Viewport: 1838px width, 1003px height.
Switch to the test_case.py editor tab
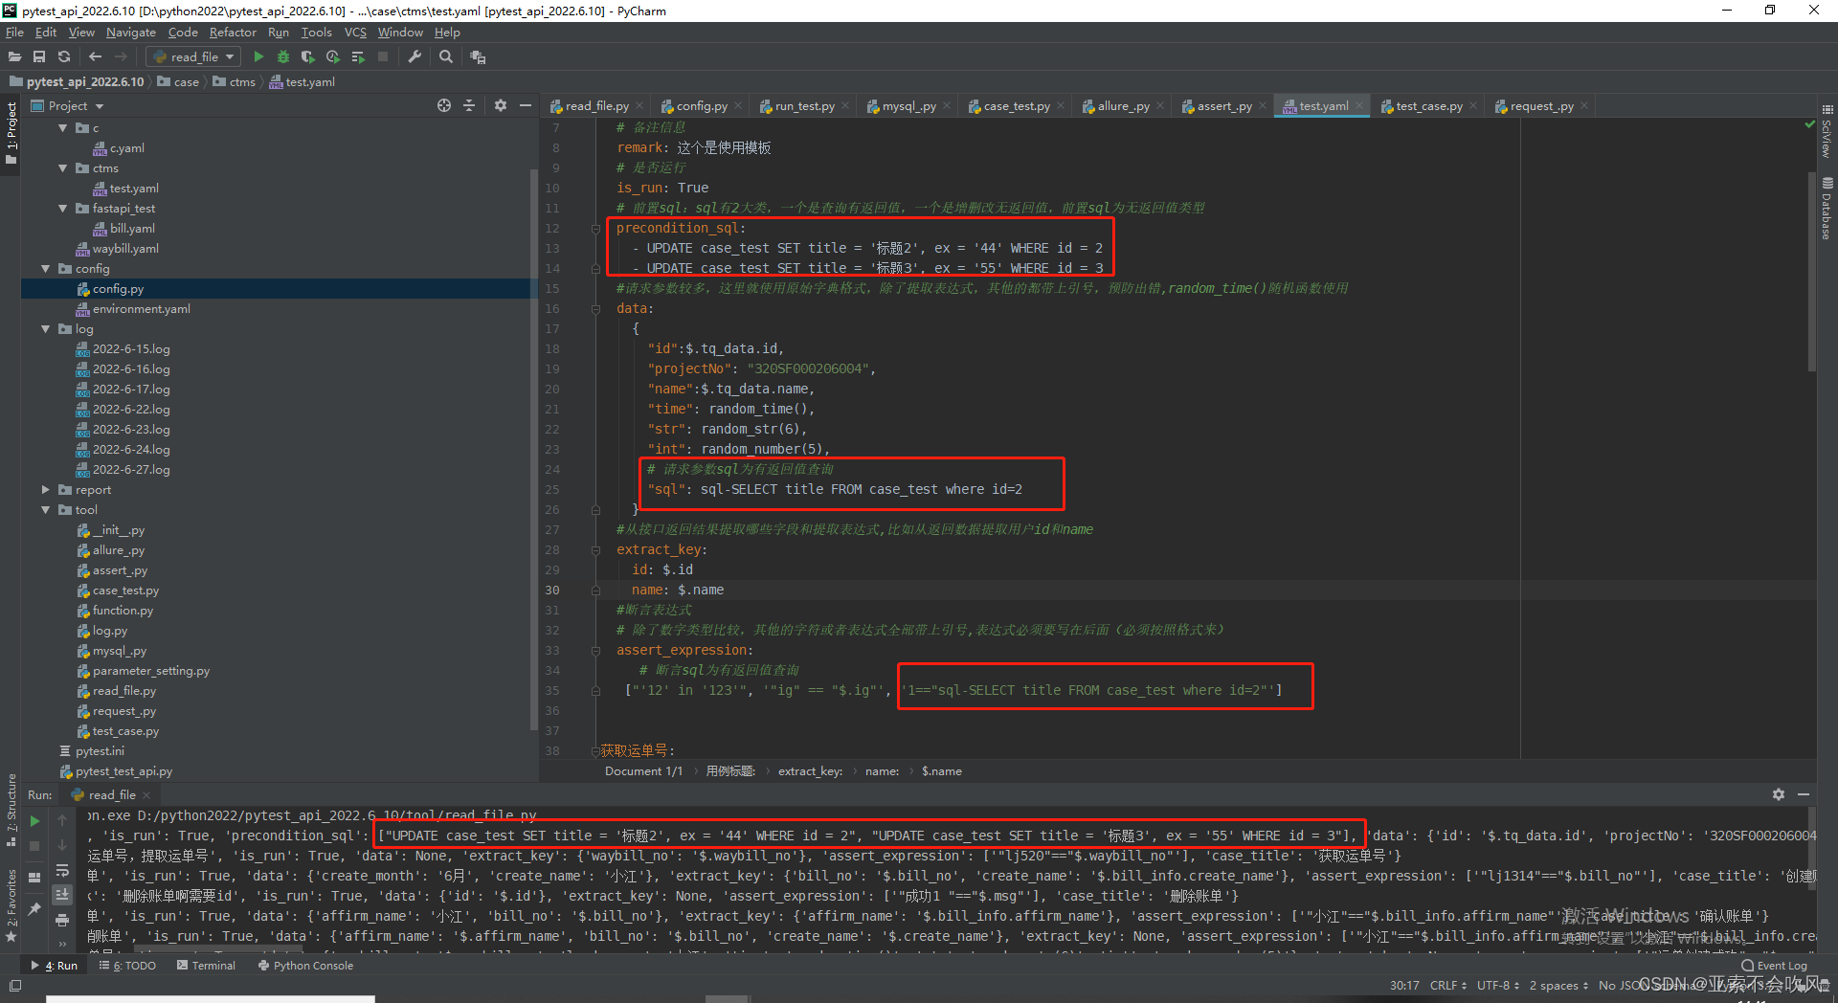point(1428,106)
